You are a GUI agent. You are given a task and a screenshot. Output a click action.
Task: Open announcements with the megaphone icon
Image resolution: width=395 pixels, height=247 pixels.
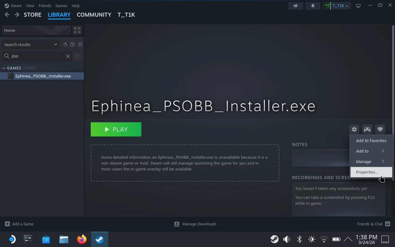click(295, 6)
